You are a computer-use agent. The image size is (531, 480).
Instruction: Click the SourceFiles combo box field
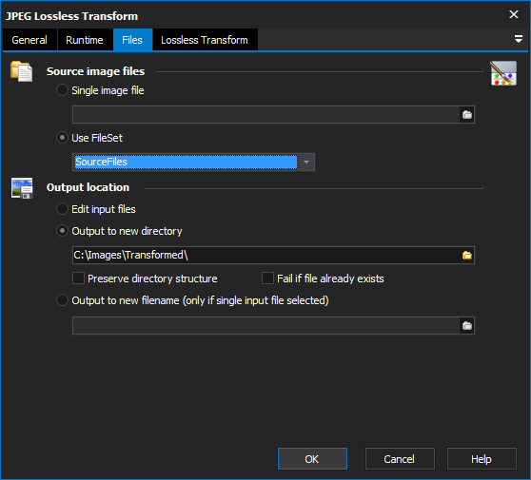click(x=193, y=162)
